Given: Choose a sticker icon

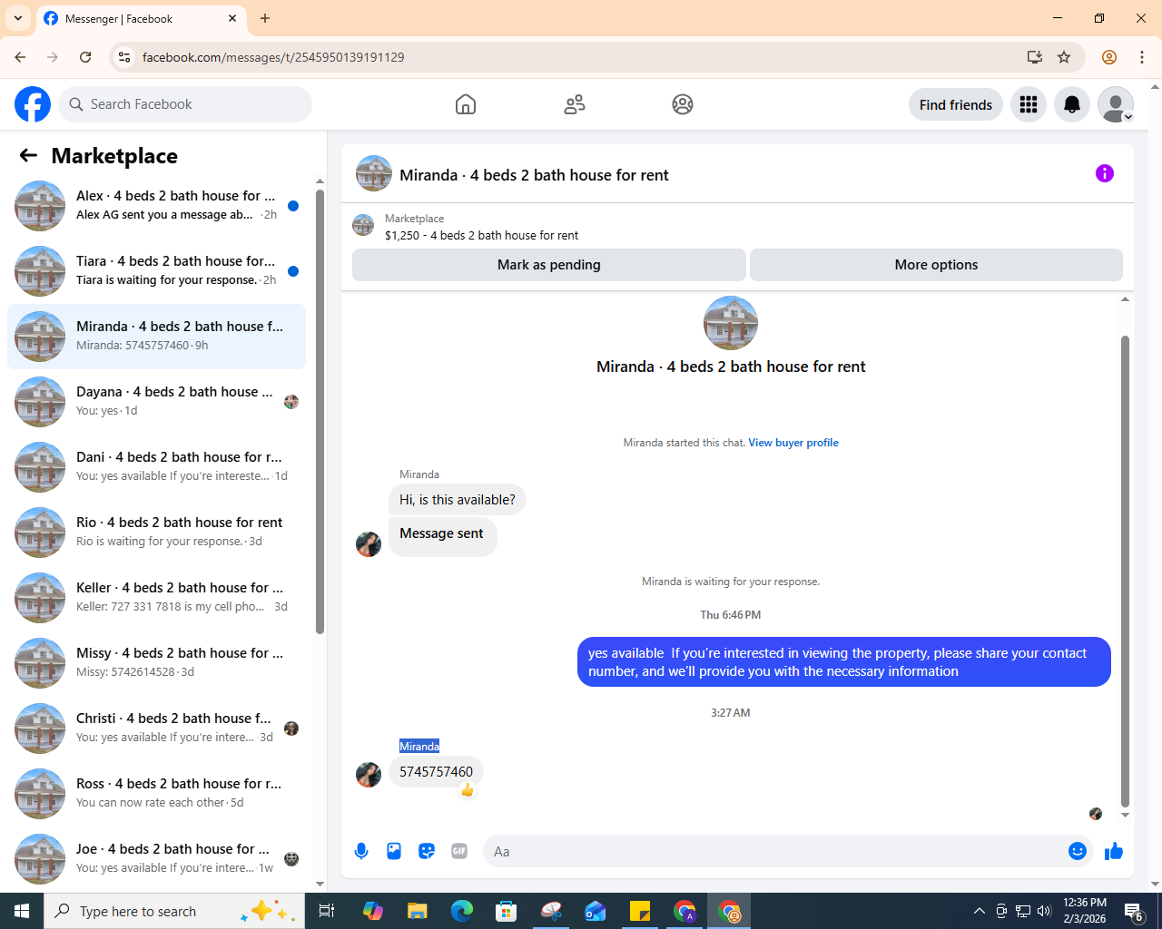Looking at the screenshot, I should (x=427, y=851).
